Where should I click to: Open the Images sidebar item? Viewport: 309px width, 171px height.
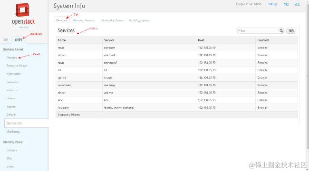click(x=11, y=106)
